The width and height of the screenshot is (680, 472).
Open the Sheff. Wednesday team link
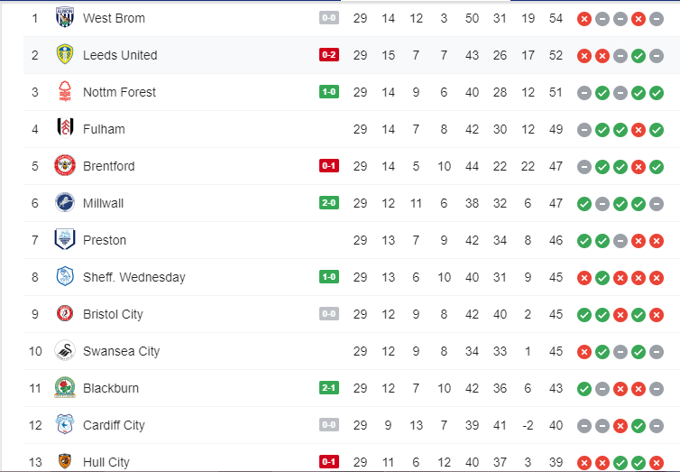point(133,277)
